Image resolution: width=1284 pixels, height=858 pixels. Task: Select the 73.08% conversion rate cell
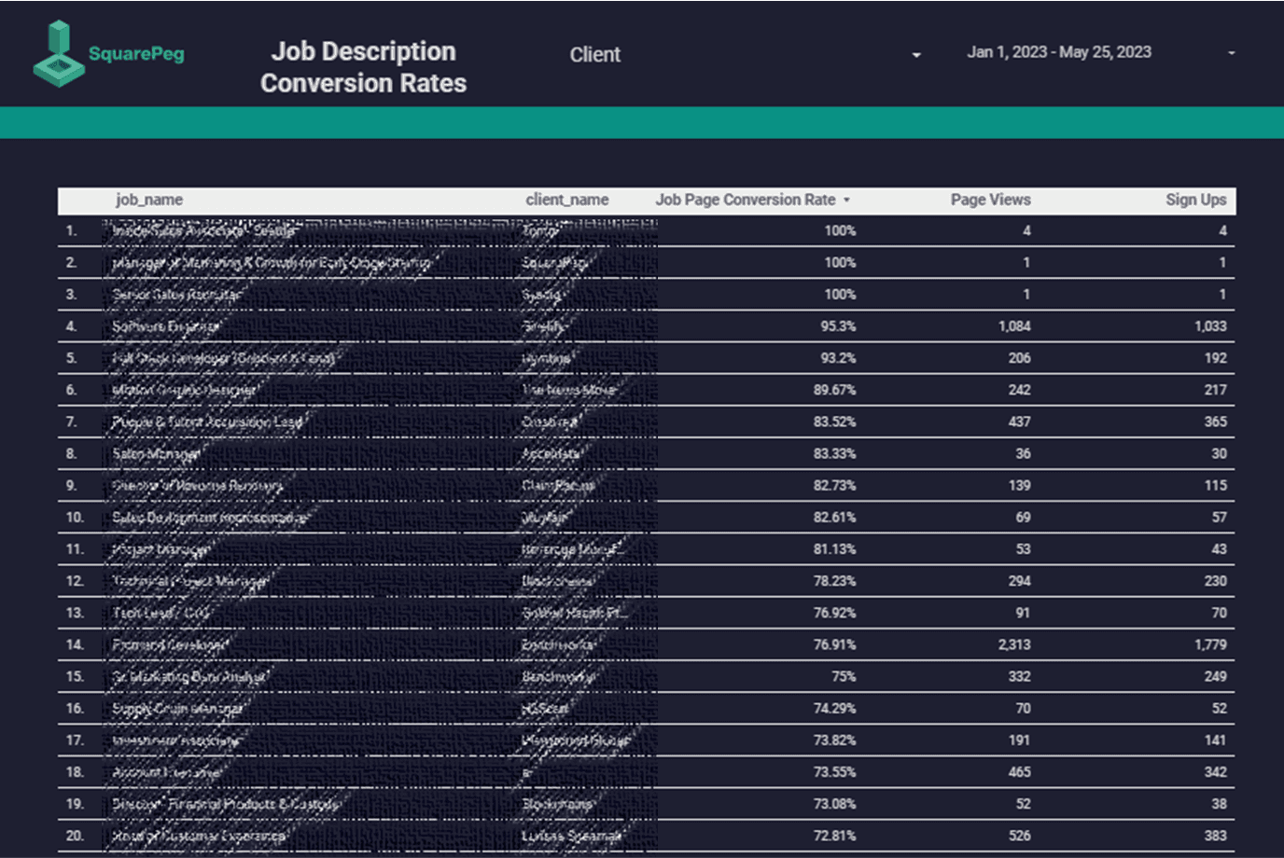(834, 803)
